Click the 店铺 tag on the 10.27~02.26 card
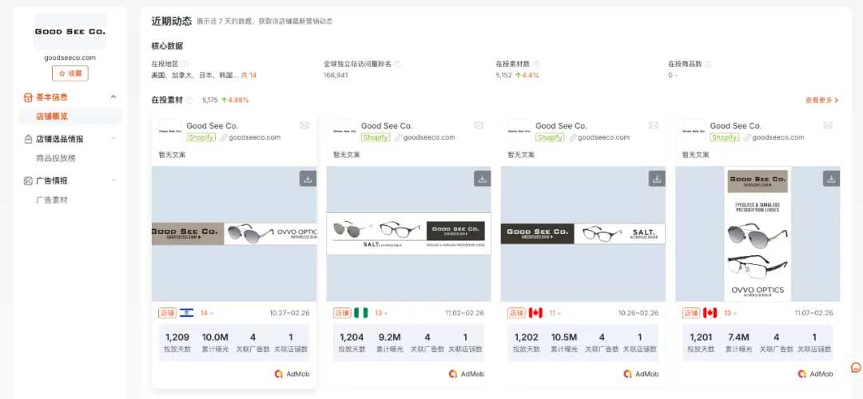This screenshot has height=399, width=863. tap(167, 313)
